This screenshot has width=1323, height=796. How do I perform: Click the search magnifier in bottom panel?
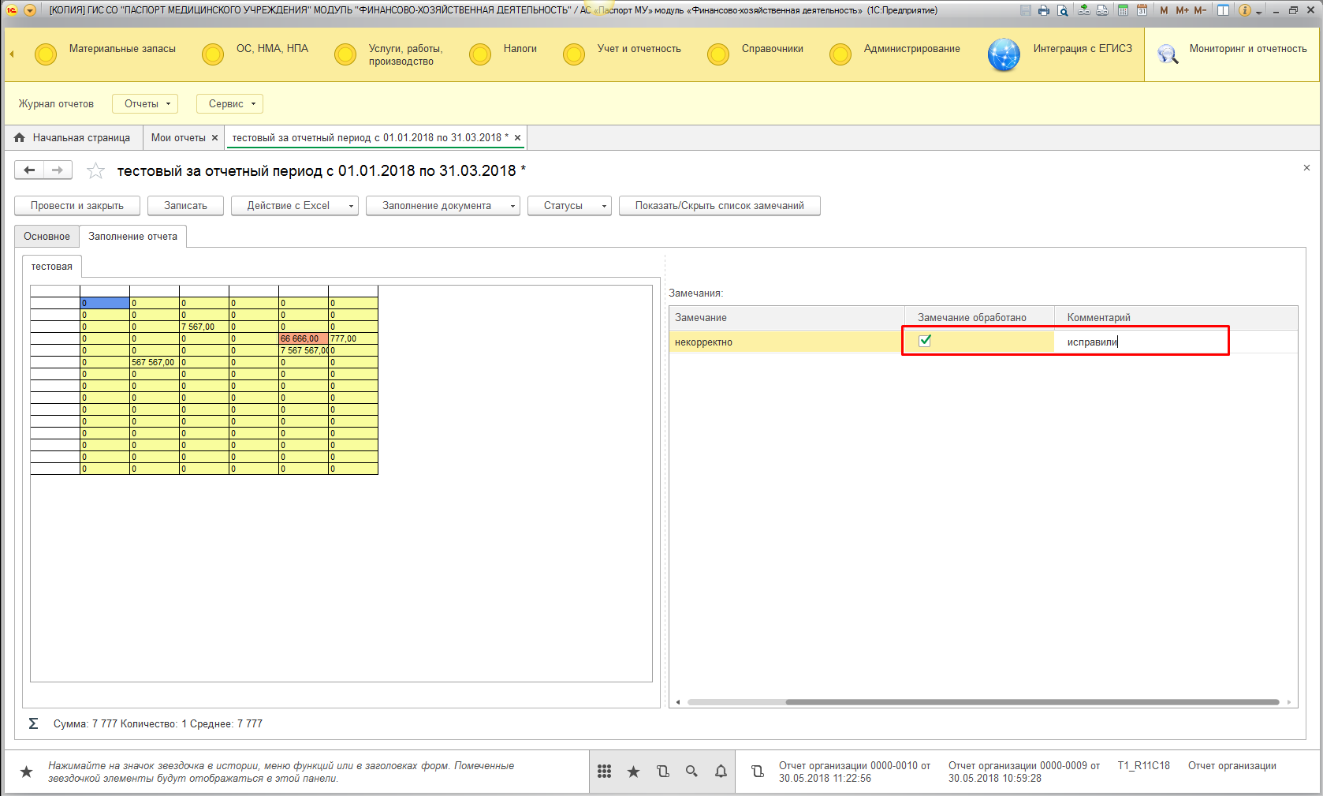pyautogui.click(x=691, y=772)
